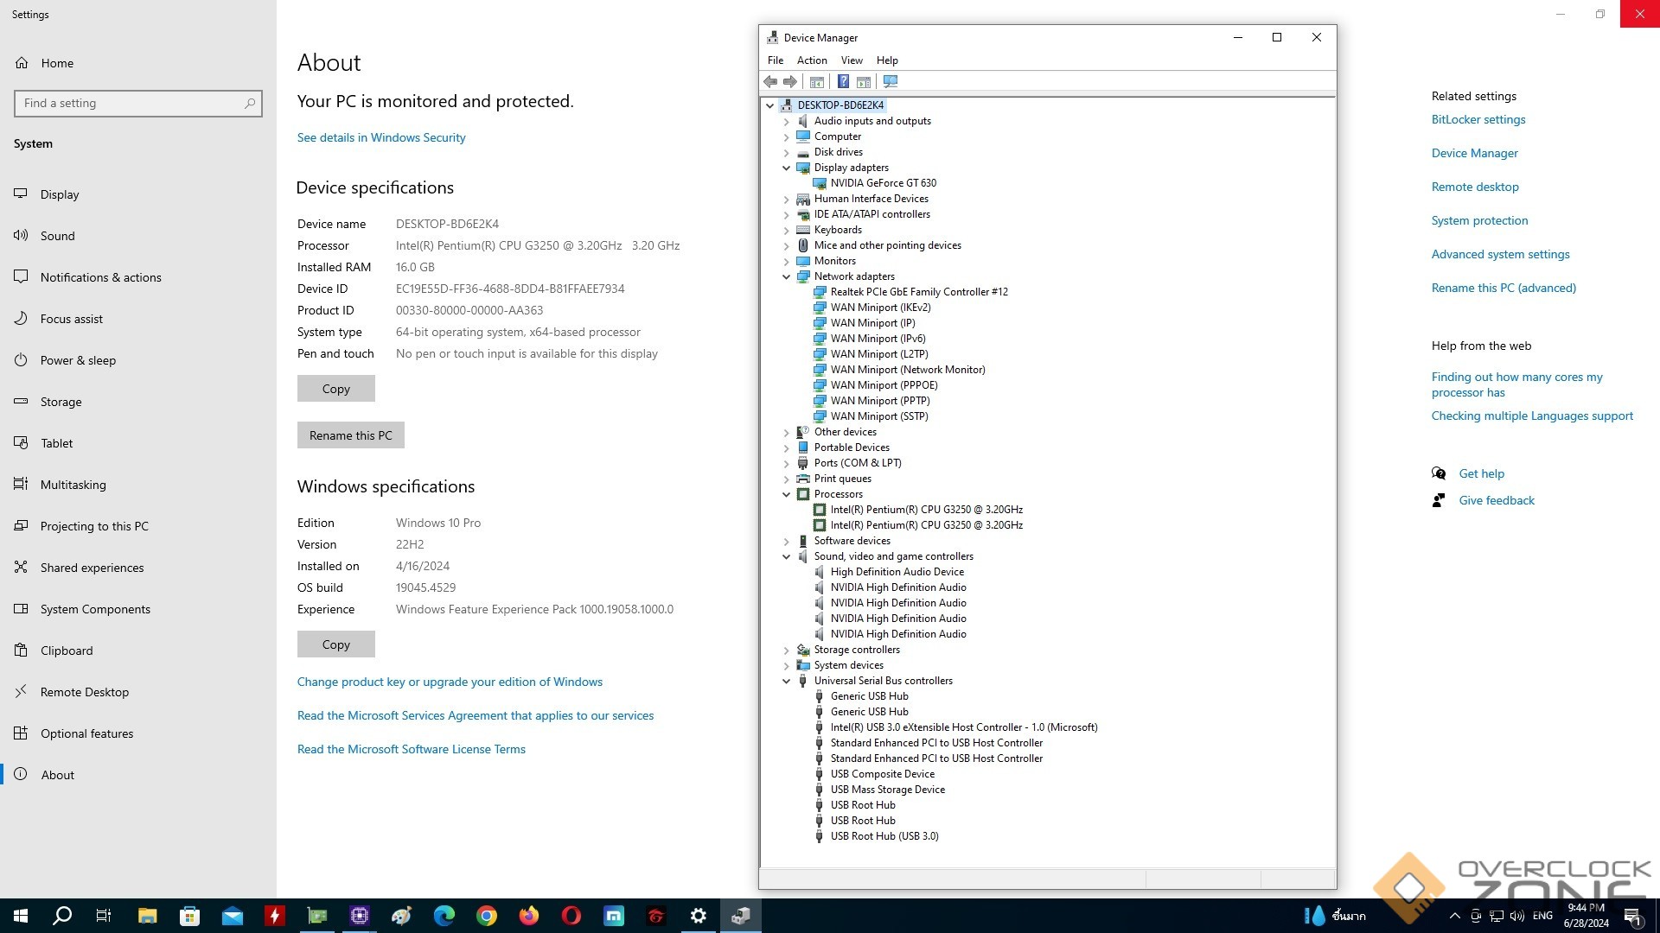Copy the device specifications
The width and height of the screenshot is (1660, 933).
tap(335, 389)
